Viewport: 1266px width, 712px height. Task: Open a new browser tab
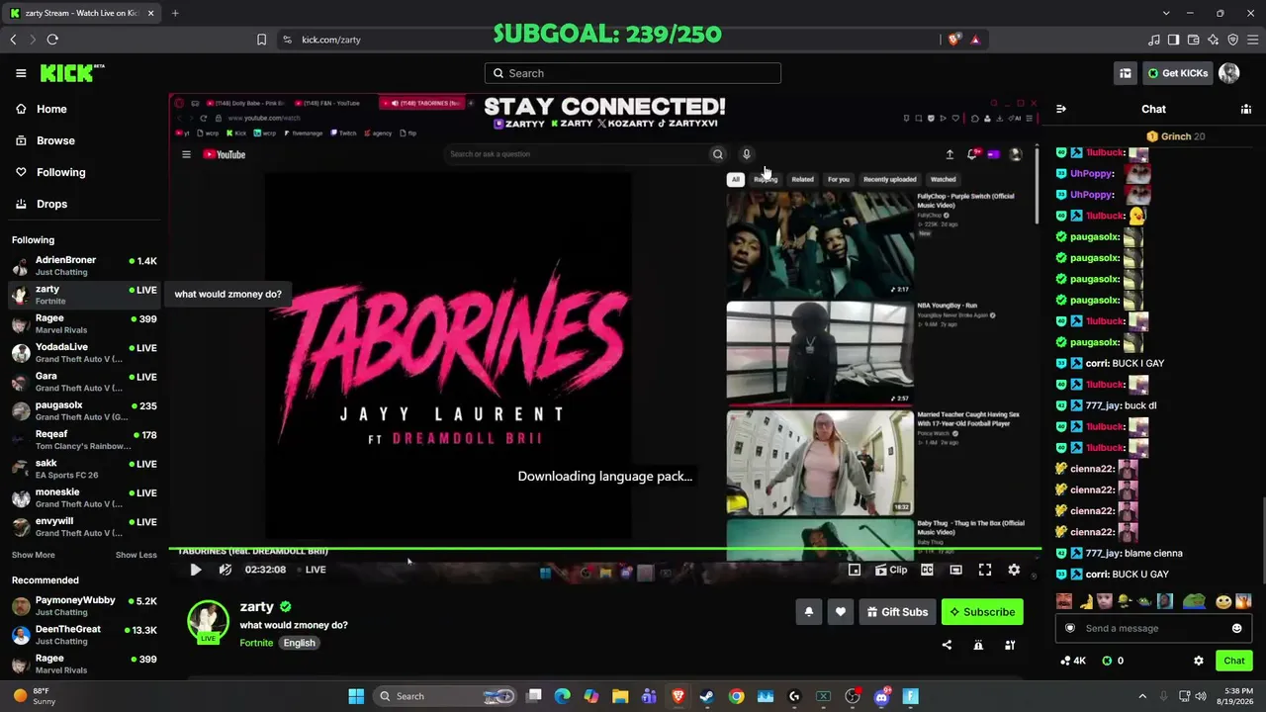175,13
